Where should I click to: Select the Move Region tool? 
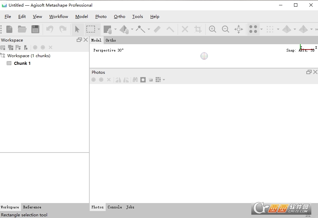(x=108, y=29)
